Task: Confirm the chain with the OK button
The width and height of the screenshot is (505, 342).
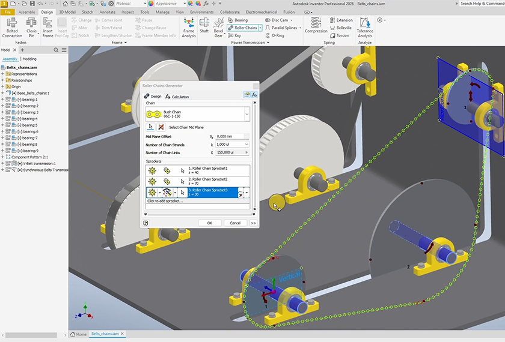Action: point(209,223)
